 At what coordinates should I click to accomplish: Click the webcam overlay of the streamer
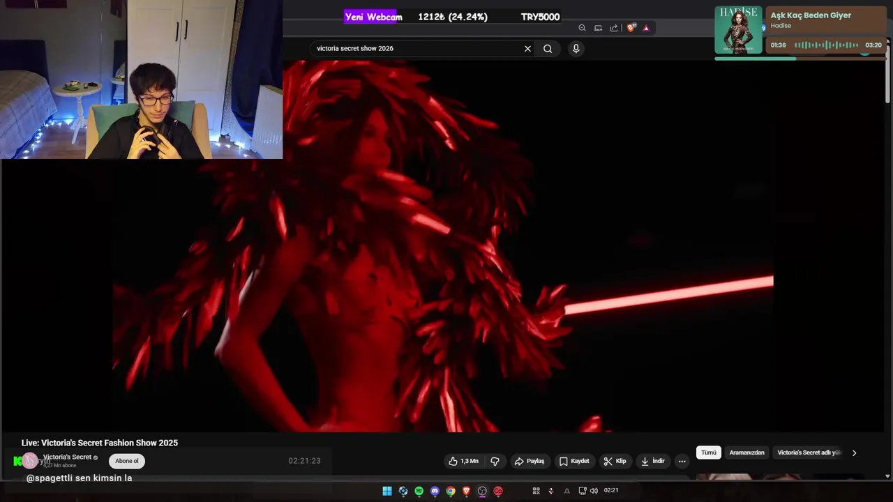pos(142,79)
